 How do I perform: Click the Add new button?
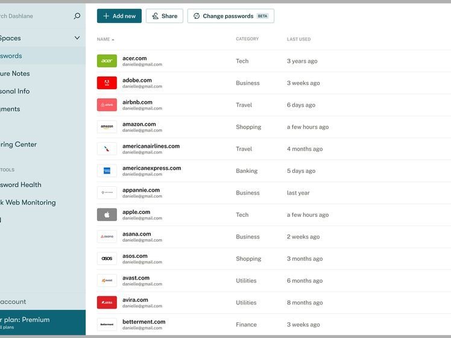(119, 16)
